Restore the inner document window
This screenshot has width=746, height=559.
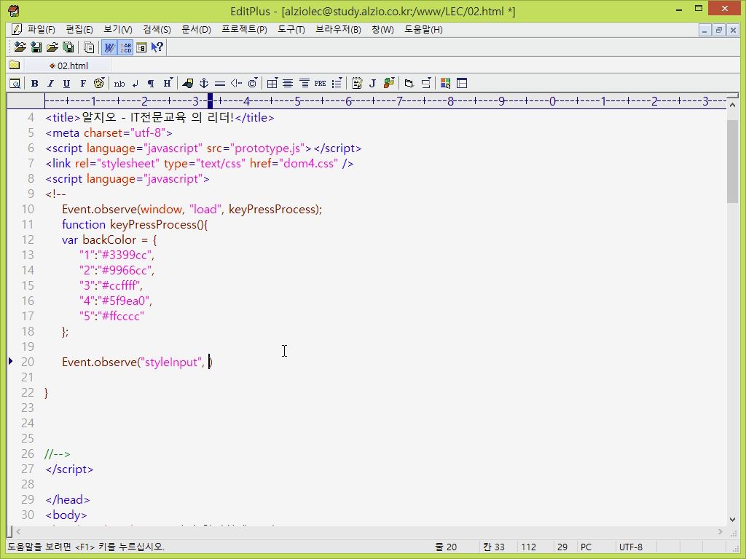pos(719,30)
